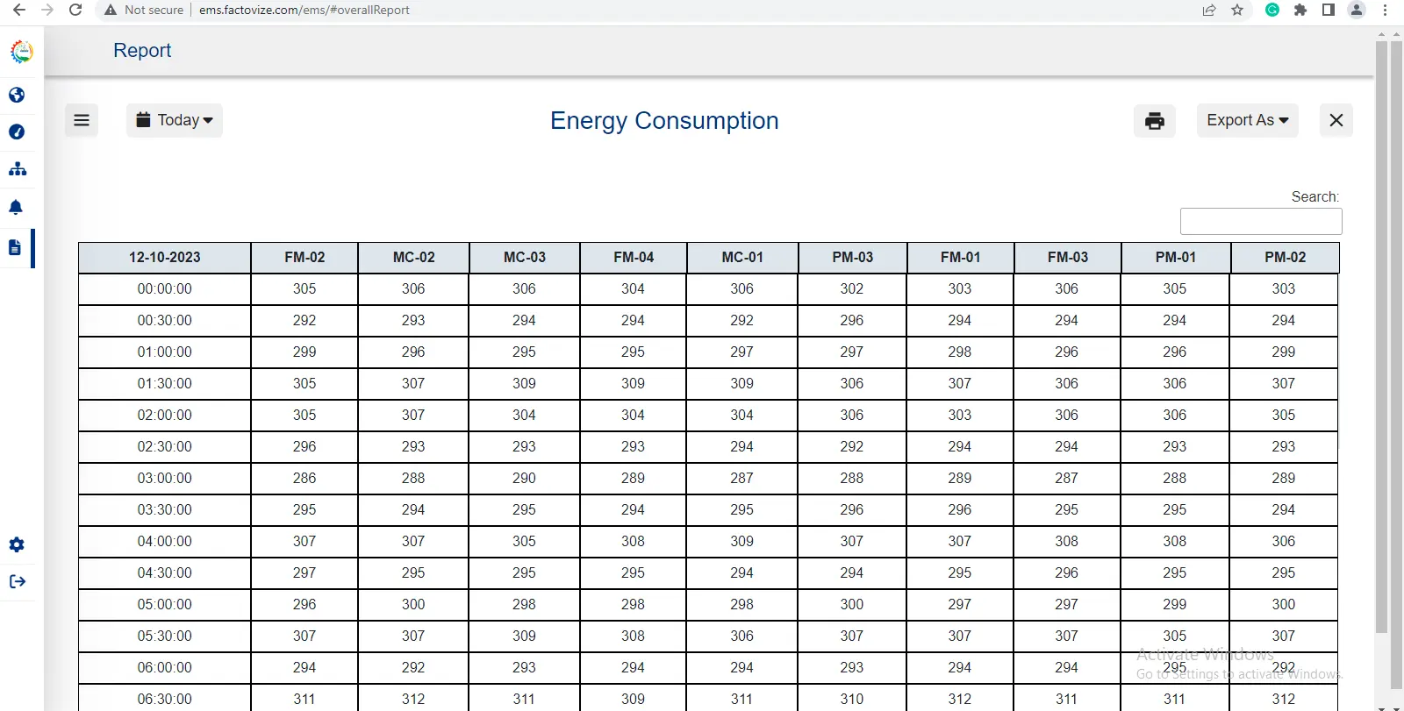
Task: Select the 04:00:00 time row cell
Action: point(165,542)
